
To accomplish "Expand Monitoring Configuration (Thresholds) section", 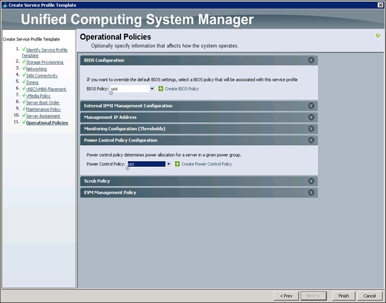I will 311,129.
